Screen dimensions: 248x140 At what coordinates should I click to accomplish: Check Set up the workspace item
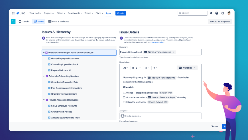[124, 102]
